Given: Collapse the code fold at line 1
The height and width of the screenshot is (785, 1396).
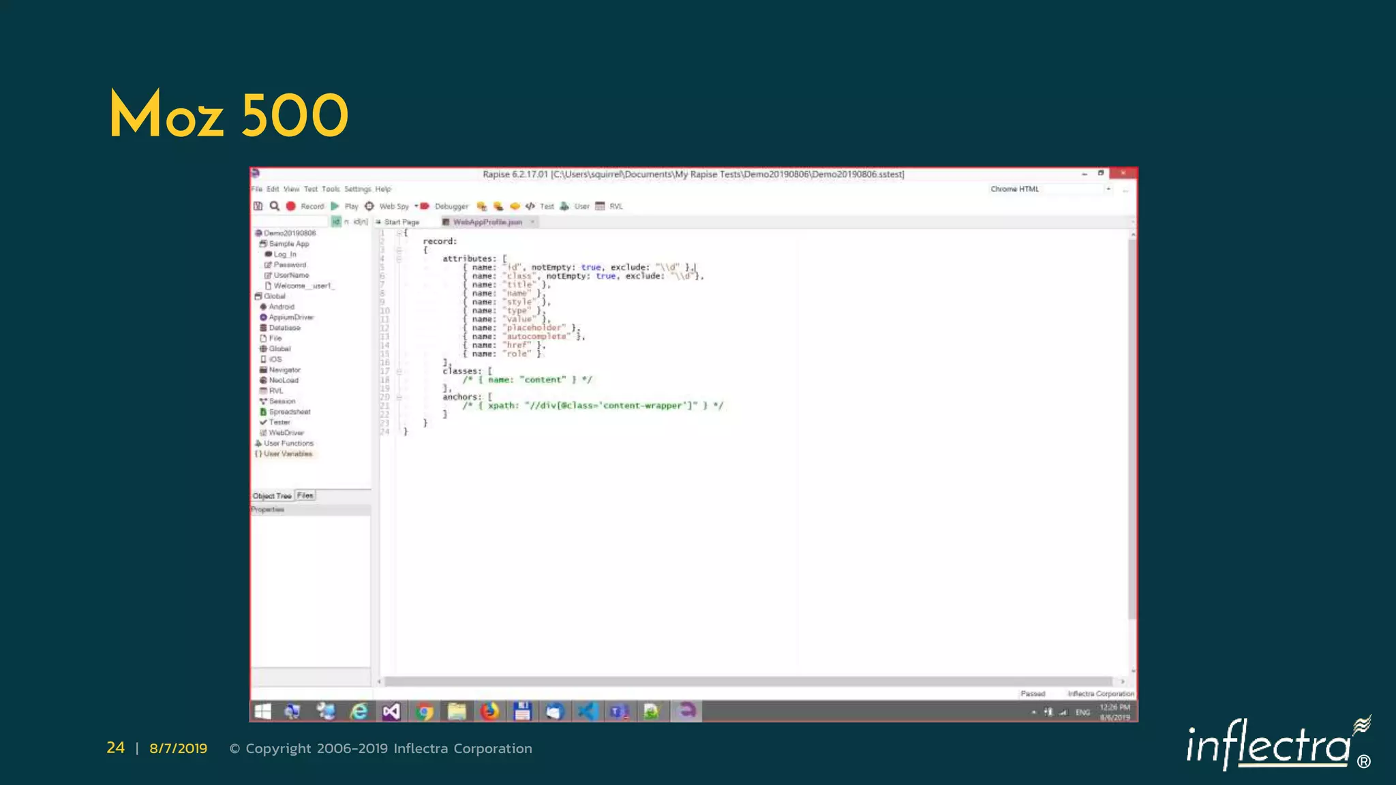Looking at the screenshot, I should pyautogui.click(x=399, y=233).
